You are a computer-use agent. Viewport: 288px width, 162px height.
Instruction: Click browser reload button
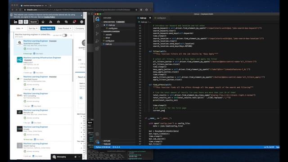(20, 10)
